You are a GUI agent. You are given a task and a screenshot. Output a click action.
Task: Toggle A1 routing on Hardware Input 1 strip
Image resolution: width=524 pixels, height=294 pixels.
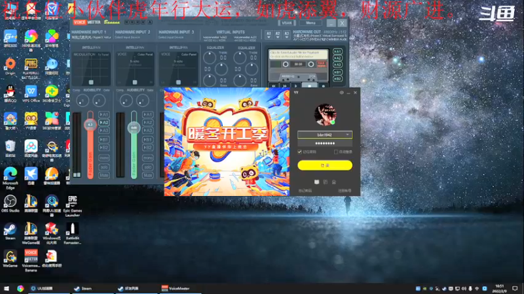coord(104,114)
